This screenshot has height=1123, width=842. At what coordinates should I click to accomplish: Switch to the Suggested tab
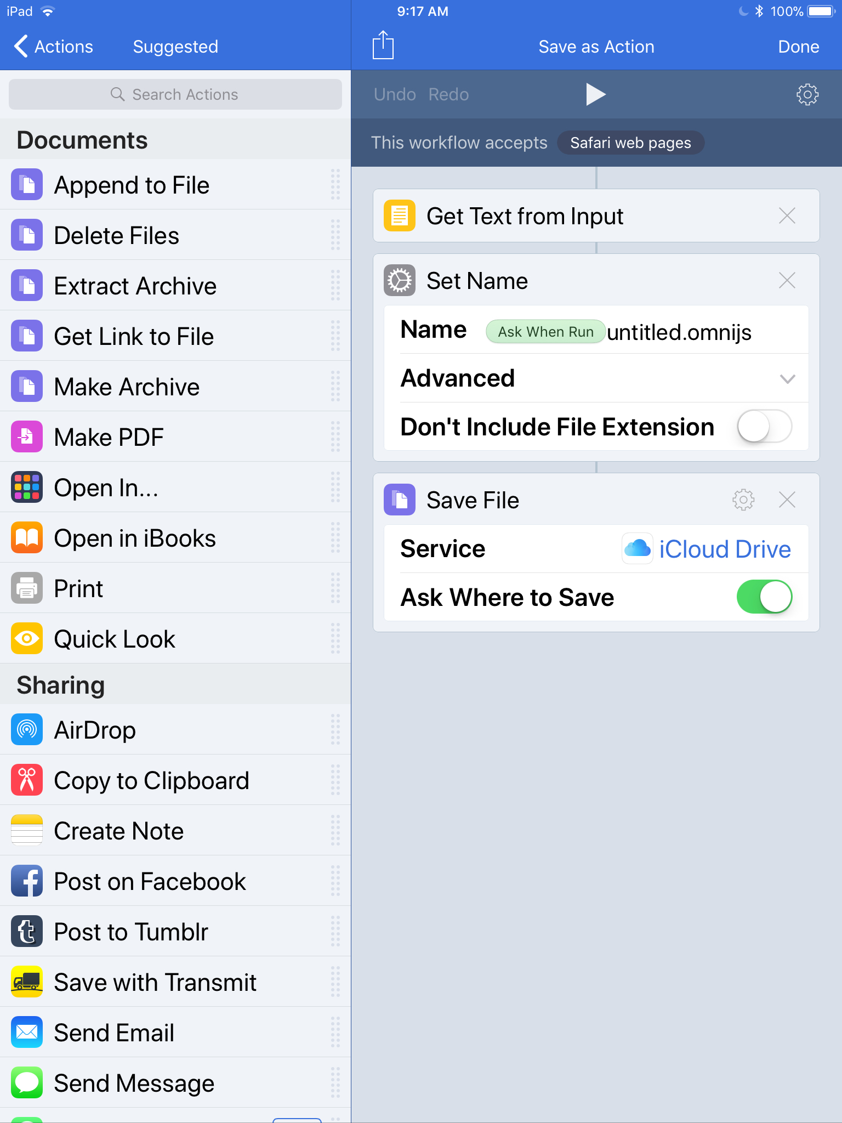click(x=175, y=47)
